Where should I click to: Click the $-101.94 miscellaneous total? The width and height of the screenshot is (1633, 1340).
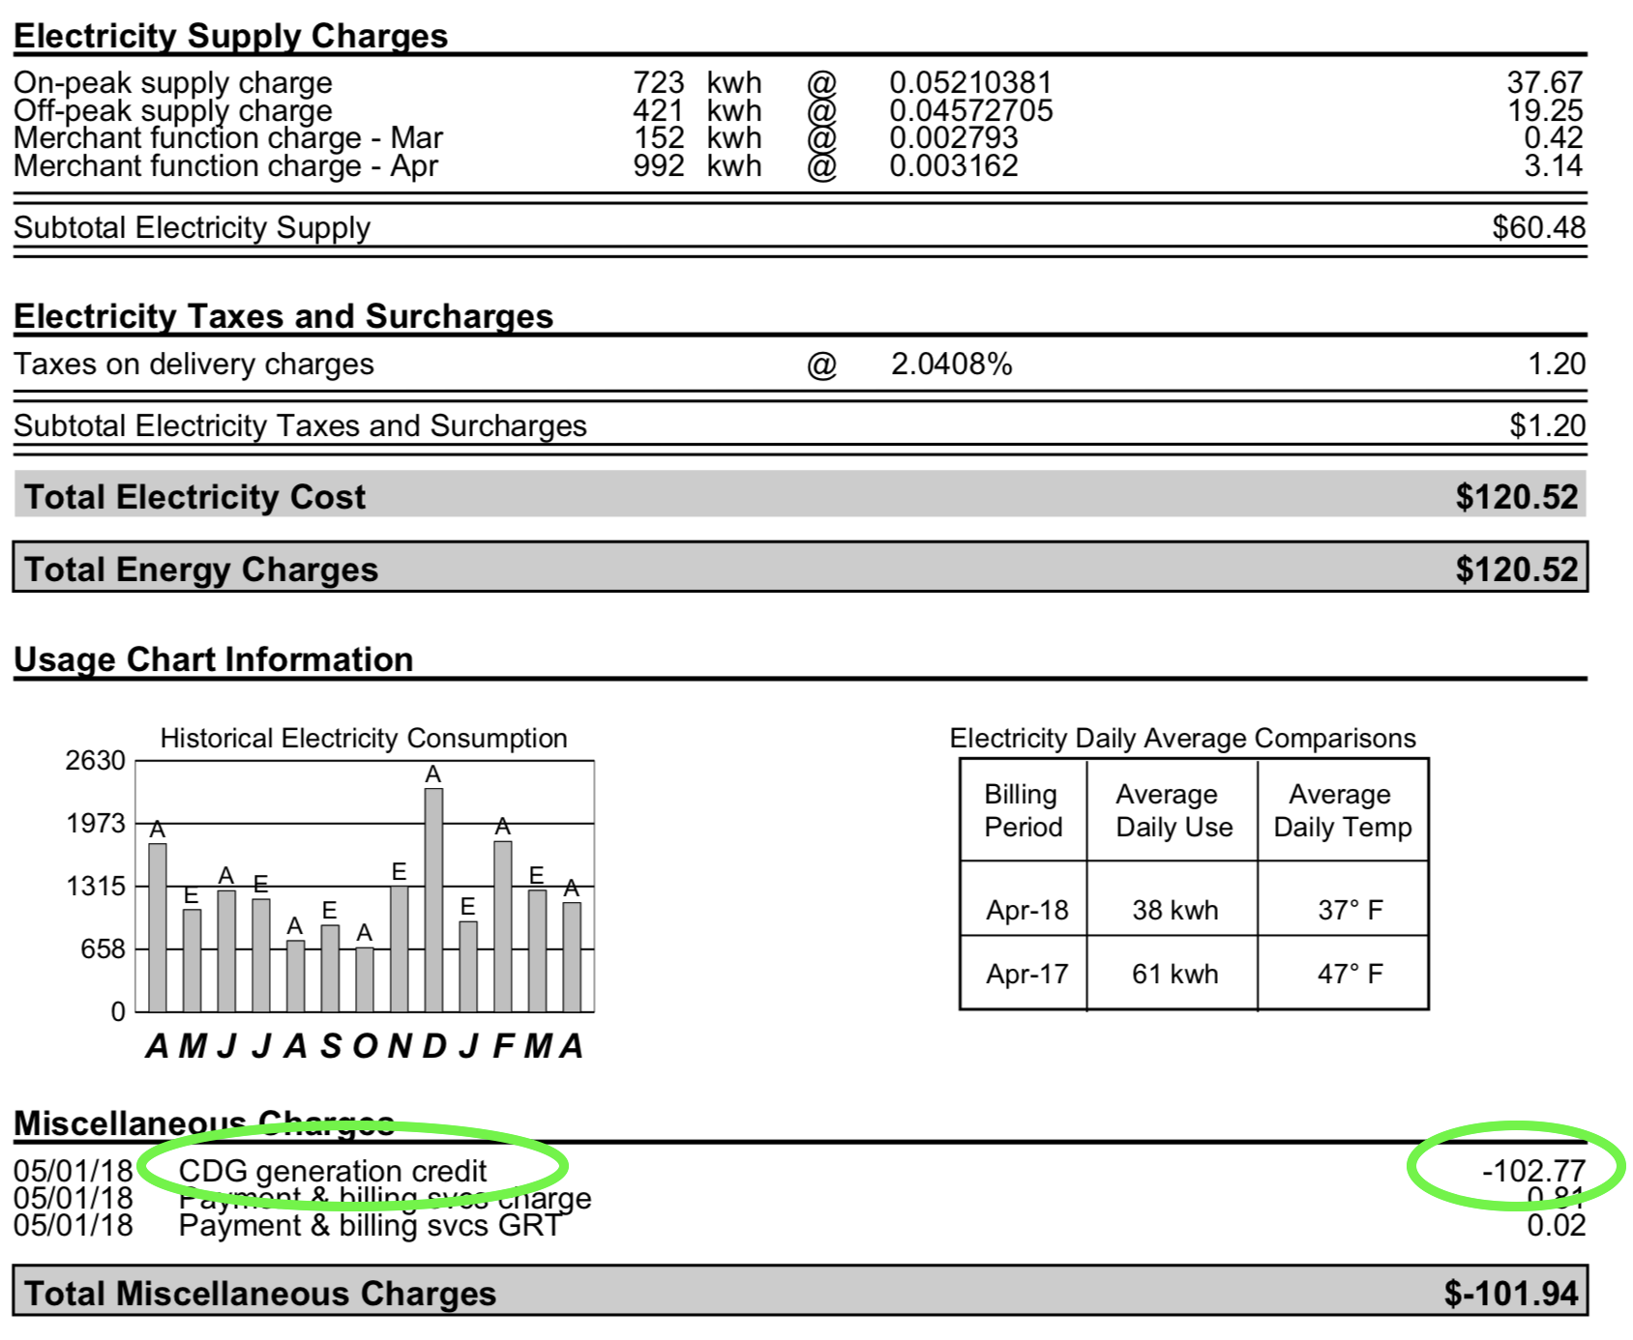click(x=1511, y=1294)
